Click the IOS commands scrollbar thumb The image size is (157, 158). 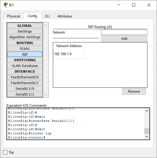147,131
